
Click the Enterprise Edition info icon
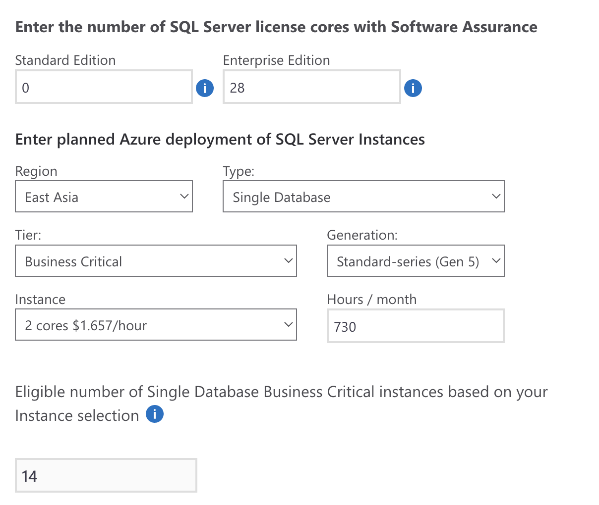pos(413,88)
